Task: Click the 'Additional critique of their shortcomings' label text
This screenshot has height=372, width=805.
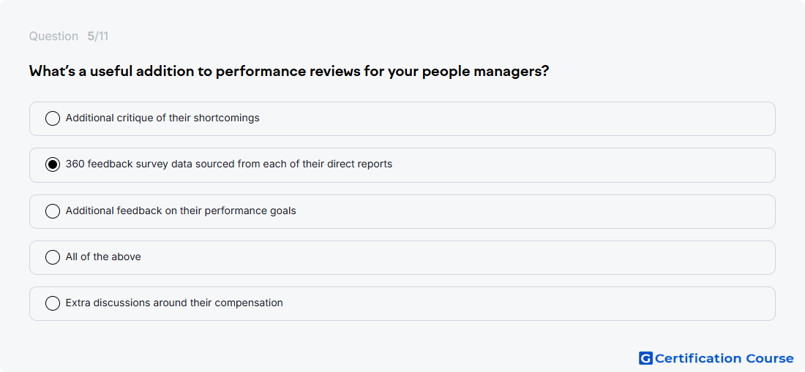Action: coord(162,118)
